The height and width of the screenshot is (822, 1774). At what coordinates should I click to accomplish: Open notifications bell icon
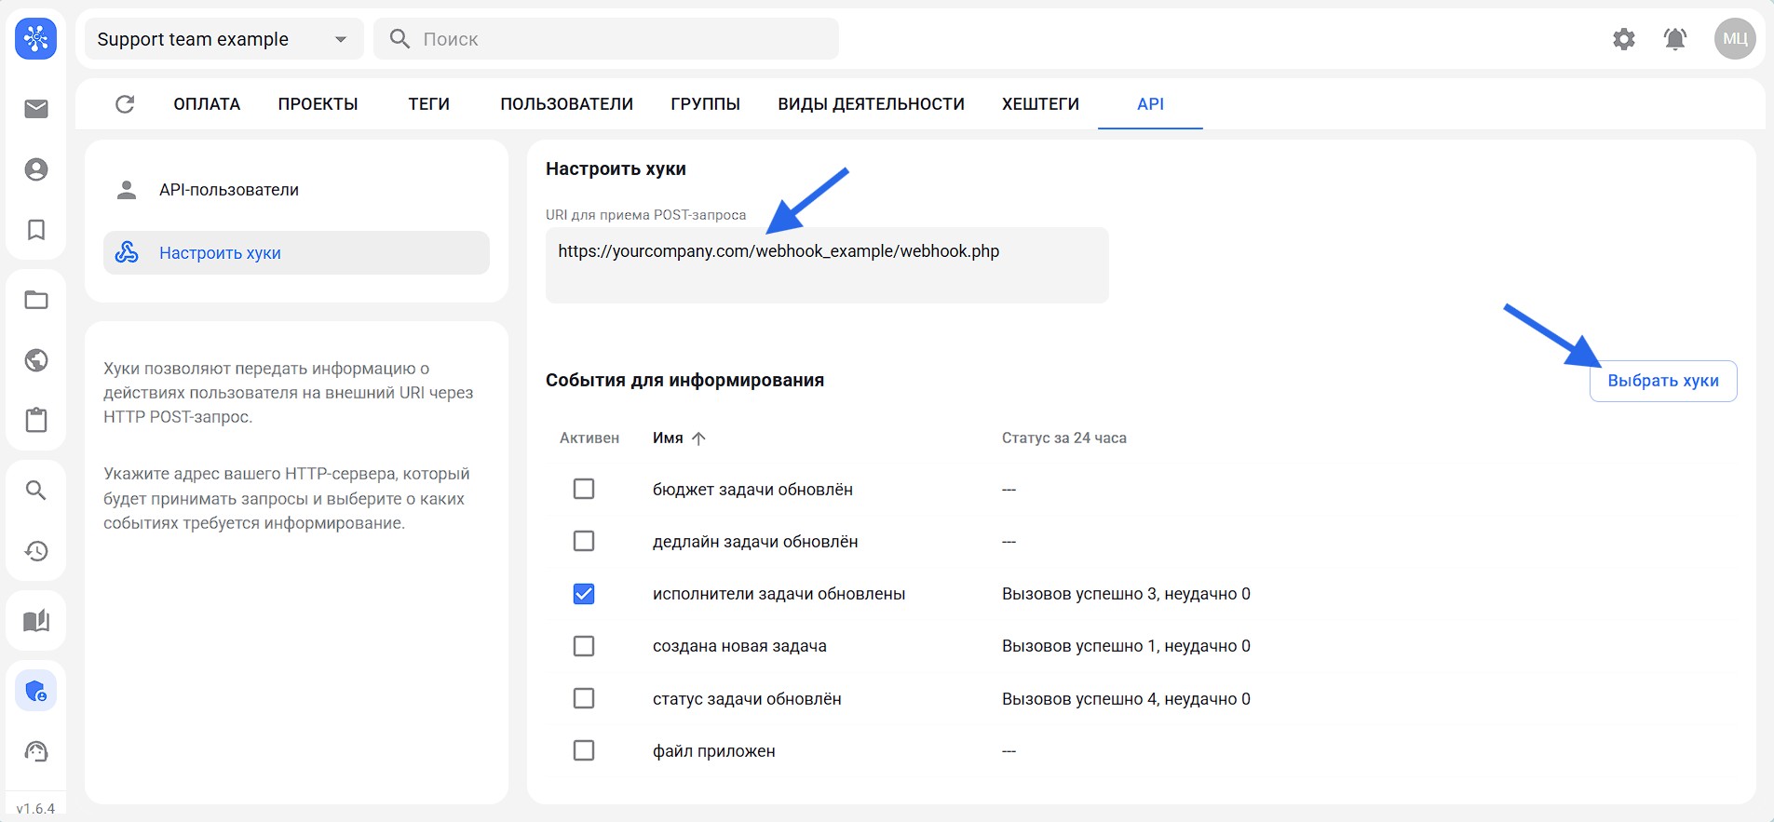coord(1674,39)
